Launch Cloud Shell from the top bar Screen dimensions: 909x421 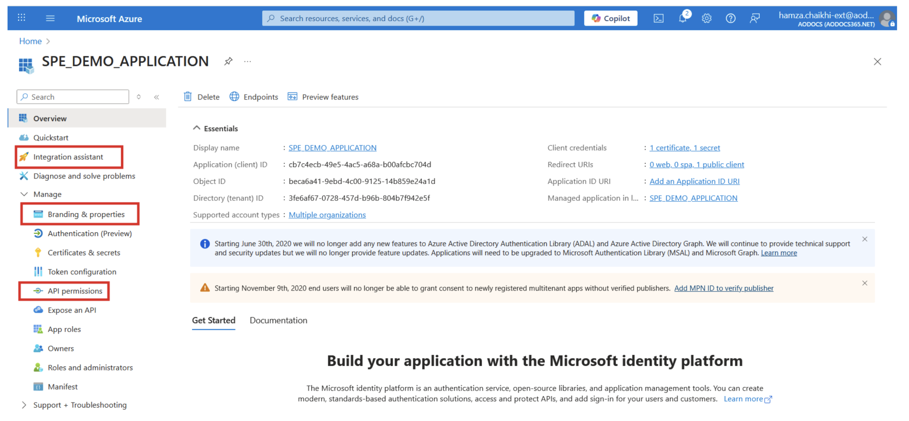pos(659,18)
